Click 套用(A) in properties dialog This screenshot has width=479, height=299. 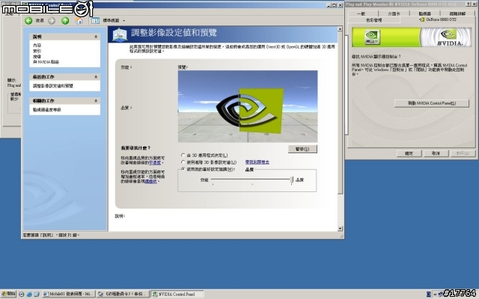click(x=463, y=153)
